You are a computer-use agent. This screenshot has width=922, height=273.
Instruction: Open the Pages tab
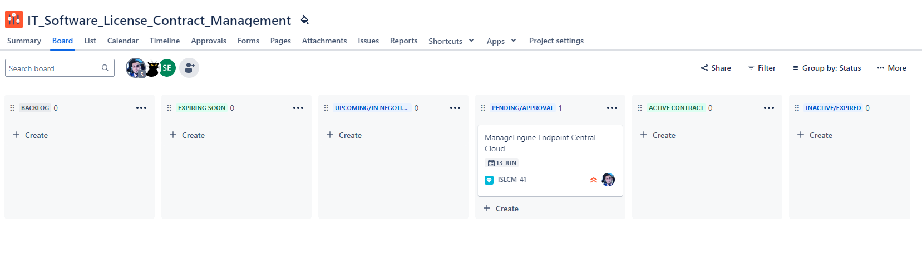coord(280,41)
